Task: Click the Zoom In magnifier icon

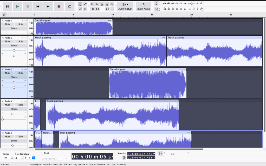Action: [93, 4]
